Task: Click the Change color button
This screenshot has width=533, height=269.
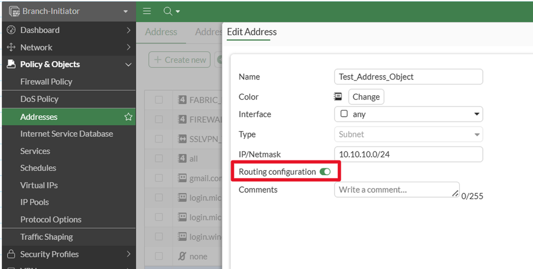Action: tap(366, 97)
